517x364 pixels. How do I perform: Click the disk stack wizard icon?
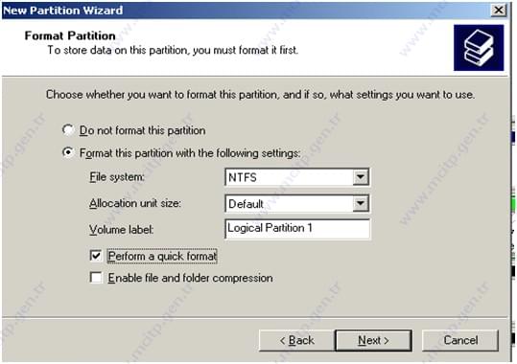(x=479, y=48)
